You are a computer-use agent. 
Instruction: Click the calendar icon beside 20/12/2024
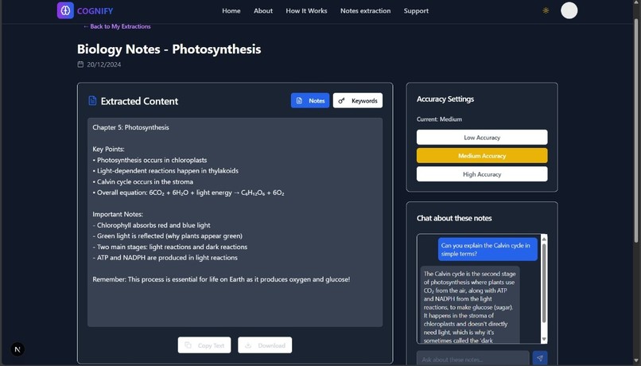pyautogui.click(x=80, y=64)
